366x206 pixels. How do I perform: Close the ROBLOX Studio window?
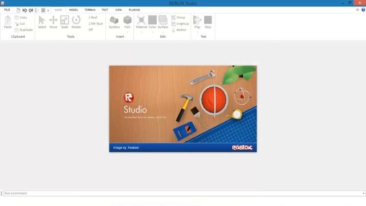click(360, 3)
